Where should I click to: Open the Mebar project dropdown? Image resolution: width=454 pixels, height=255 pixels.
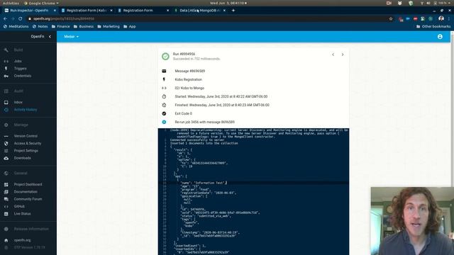[x=71, y=37]
